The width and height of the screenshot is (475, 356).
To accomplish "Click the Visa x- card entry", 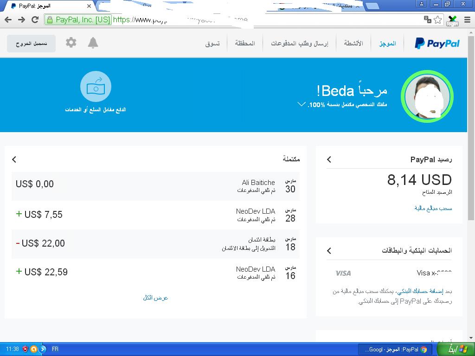I will (x=434, y=273).
